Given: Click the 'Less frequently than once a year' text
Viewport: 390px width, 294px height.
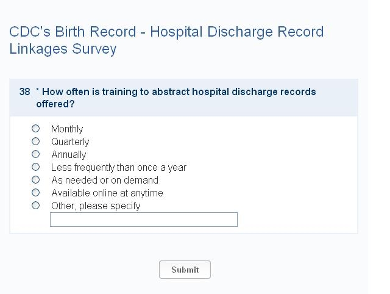Looking at the screenshot, I should (x=119, y=168).
